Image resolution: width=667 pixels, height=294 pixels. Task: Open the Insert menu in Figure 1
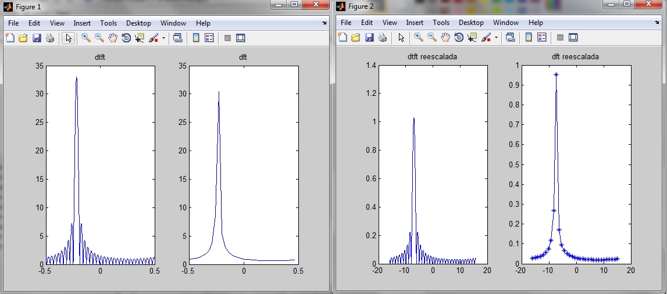click(82, 23)
